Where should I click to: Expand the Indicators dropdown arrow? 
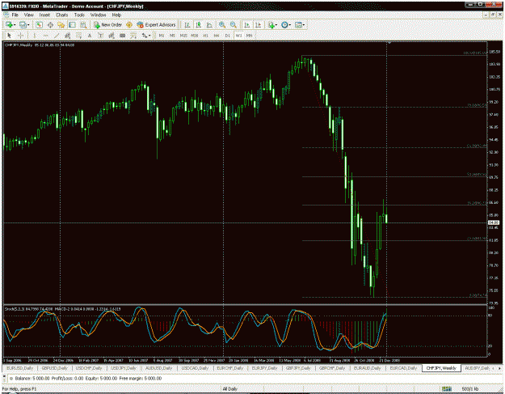click(x=276, y=25)
